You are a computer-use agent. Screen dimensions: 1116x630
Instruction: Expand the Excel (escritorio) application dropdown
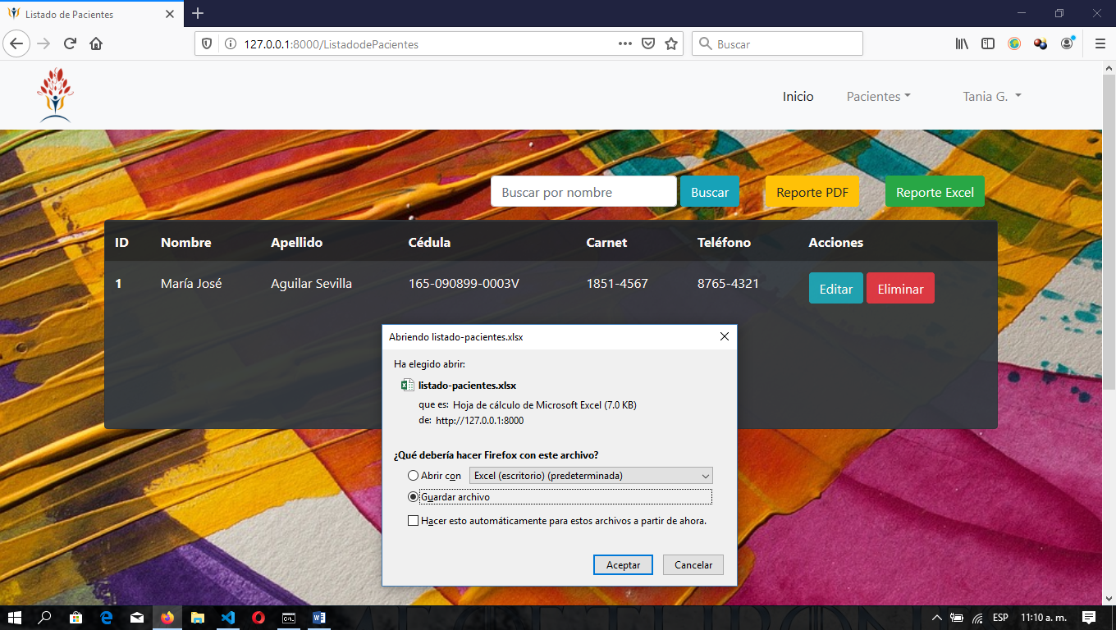pyautogui.click(x=590, y=476)
